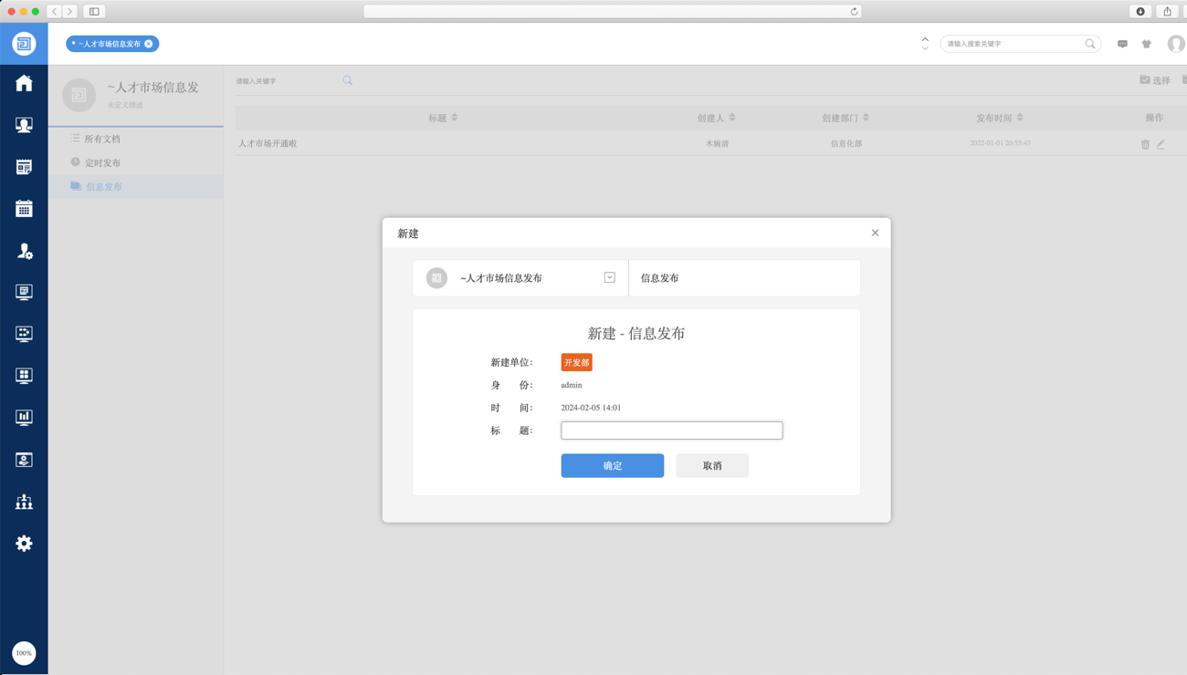The height and width of the screenshot is (675, 1187).
Task: Select 定时发布 in the left panel
Action: (x=102, y=162)
